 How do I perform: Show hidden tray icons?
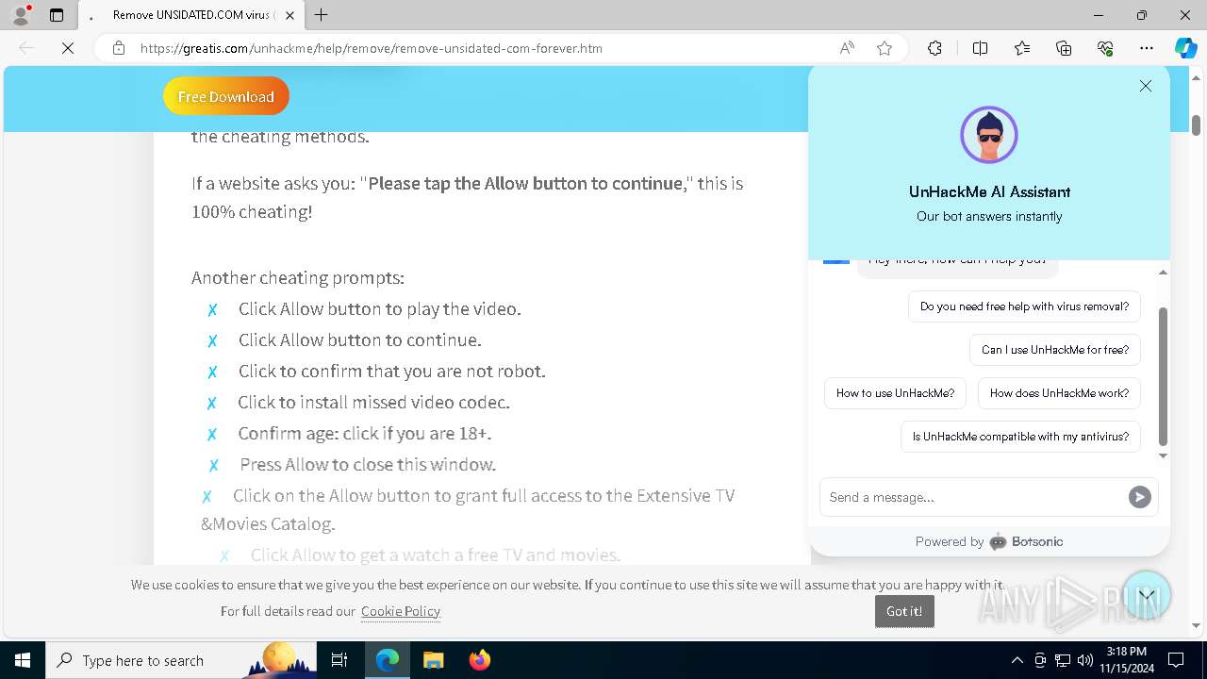[x=1017, y=660]
